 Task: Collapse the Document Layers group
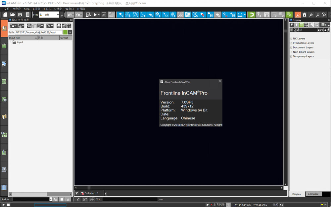click(291, 48)
